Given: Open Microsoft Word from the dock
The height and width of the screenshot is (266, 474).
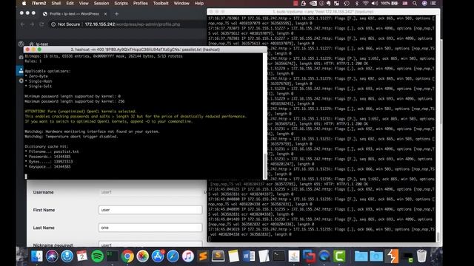Looking at the screenshot, I should coord(249,256).
